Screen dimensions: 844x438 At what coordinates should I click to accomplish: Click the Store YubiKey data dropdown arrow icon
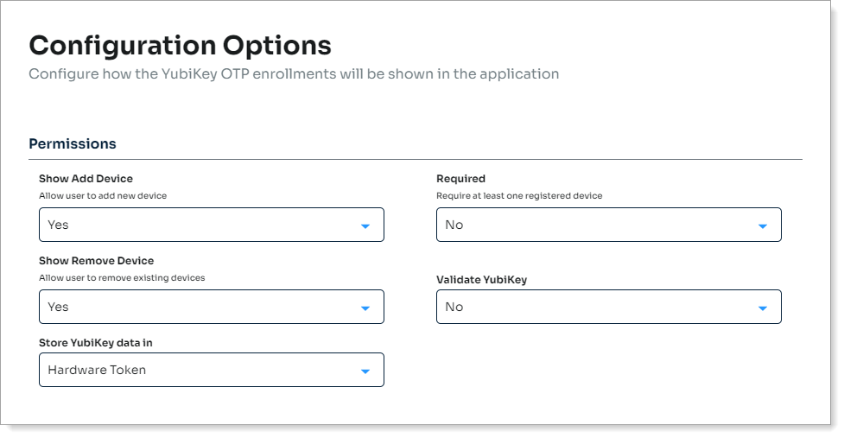point(365,371)
